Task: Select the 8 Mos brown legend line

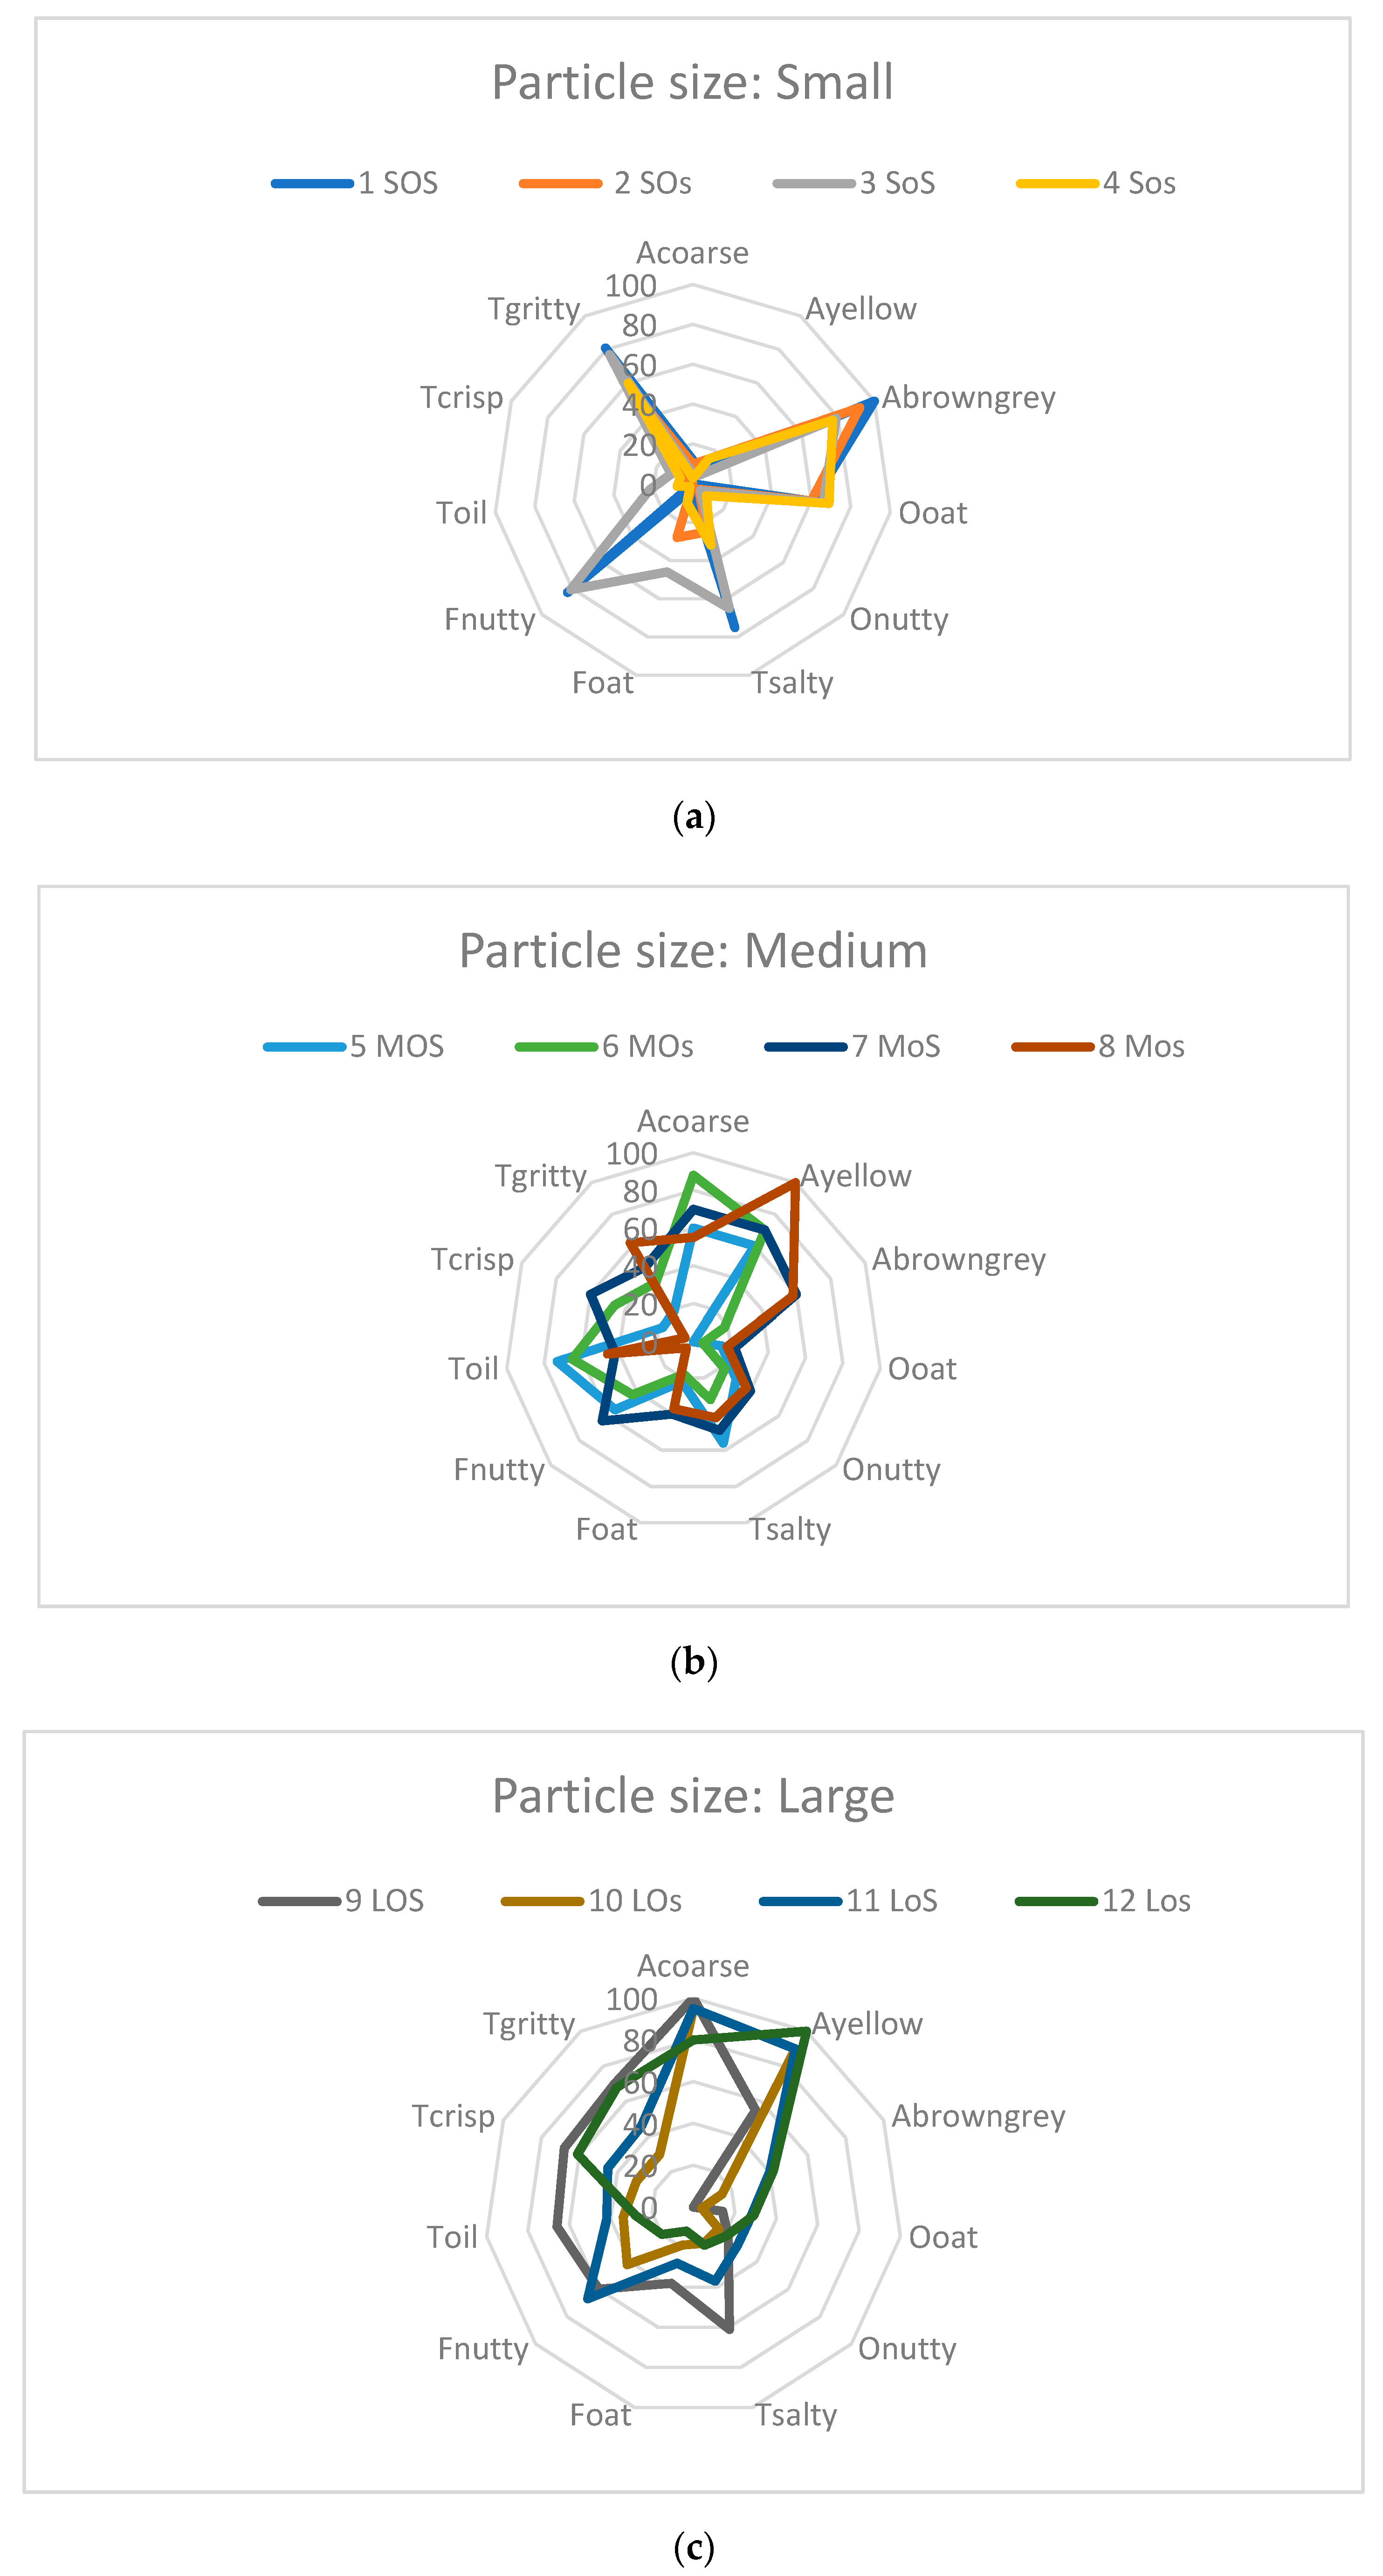Action: point(1052,1047)
